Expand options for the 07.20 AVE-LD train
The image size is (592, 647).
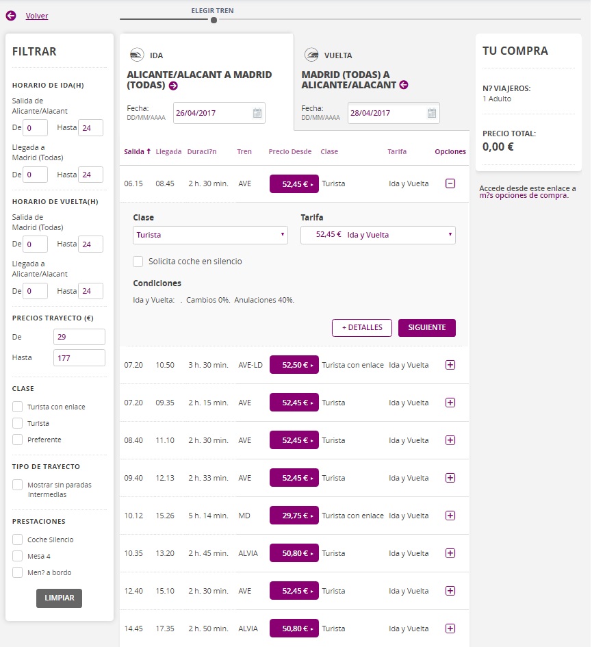tap(450, 365)
